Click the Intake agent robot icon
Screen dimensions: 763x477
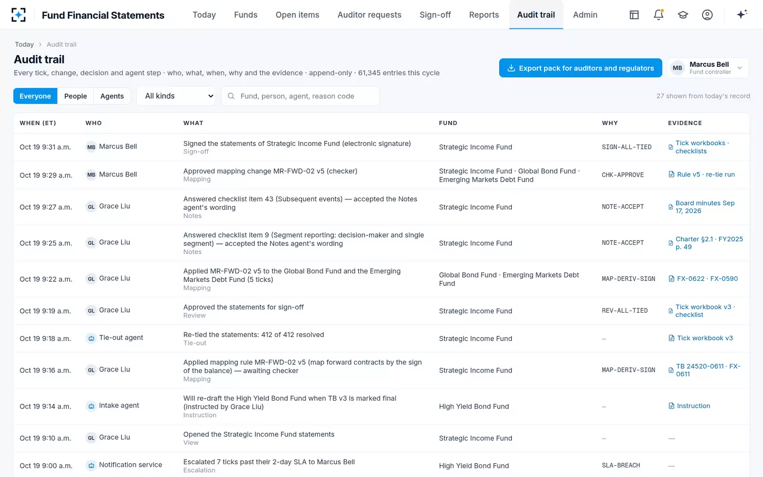pyautogui.click(x=91, y=406)
